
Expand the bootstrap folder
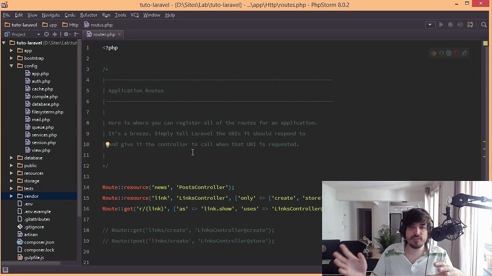click(x=11, y=58)
